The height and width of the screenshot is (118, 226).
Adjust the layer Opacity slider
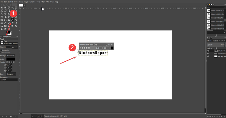216,45
